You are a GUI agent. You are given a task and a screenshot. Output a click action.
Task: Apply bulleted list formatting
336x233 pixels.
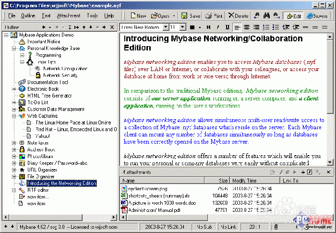[x=276, y=27]
